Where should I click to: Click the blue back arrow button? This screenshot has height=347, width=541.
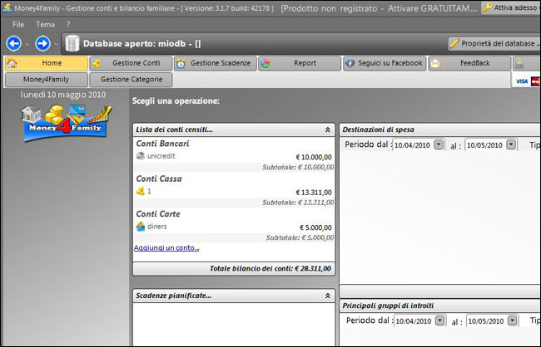(x=13, y=43)
